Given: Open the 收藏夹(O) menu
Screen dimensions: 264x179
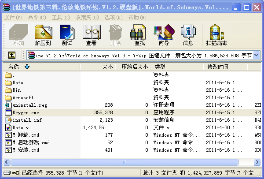Looking at the screenshot, I should (x=87, y=18).
